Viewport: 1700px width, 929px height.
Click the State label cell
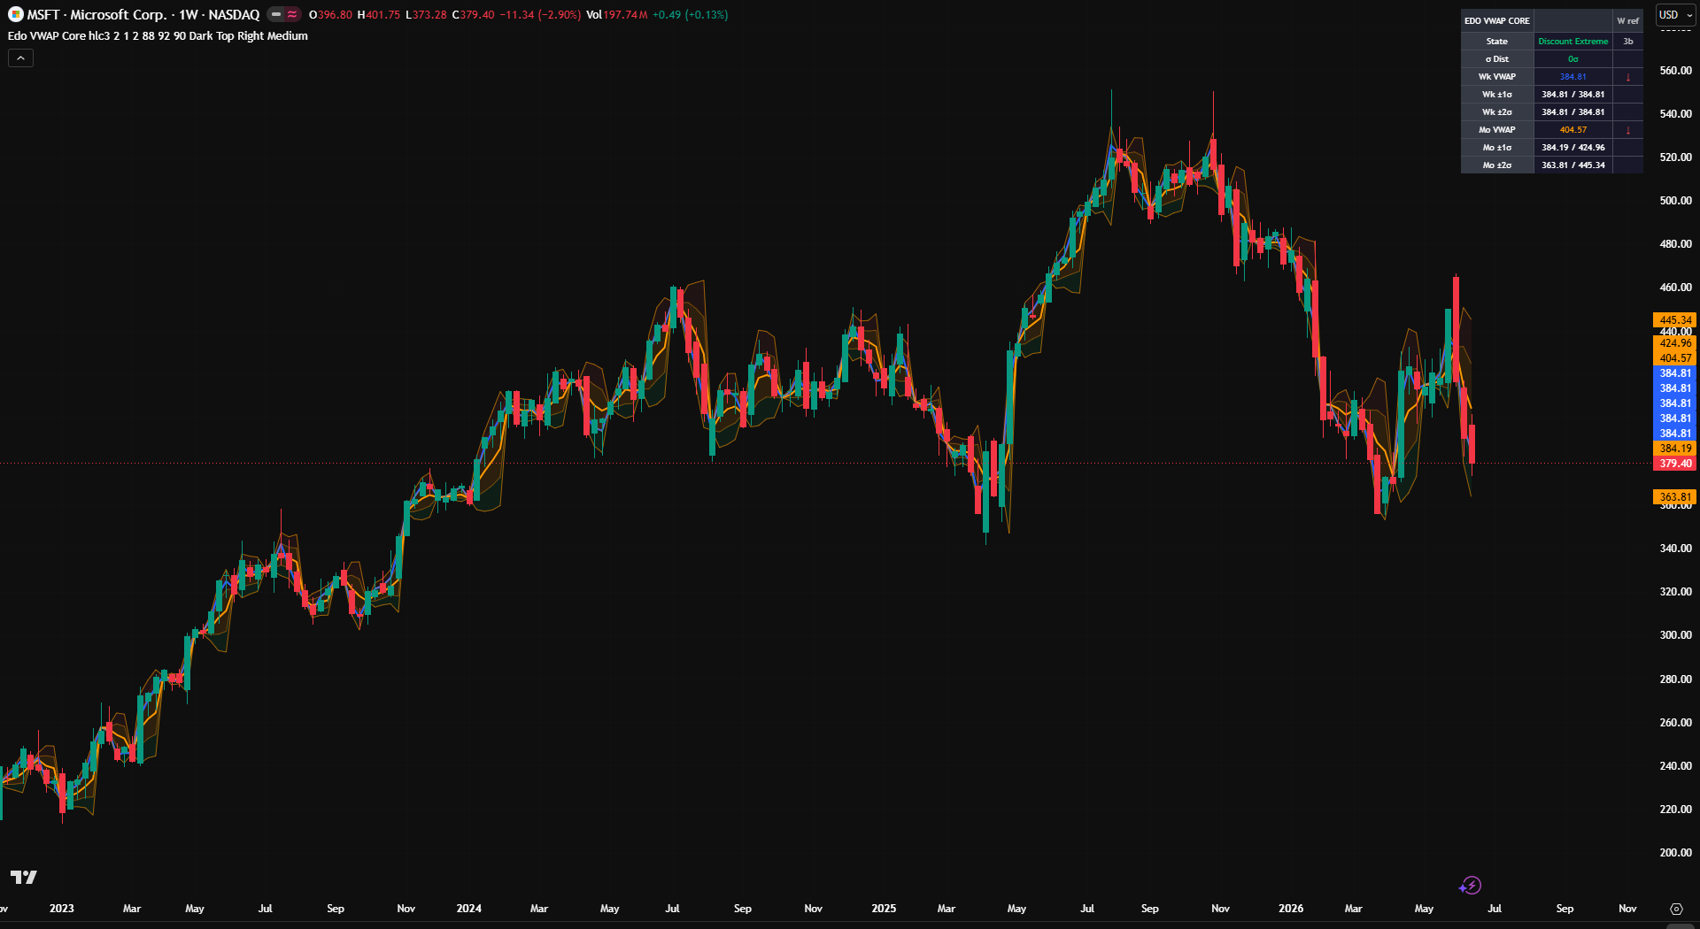point(1497,42)
